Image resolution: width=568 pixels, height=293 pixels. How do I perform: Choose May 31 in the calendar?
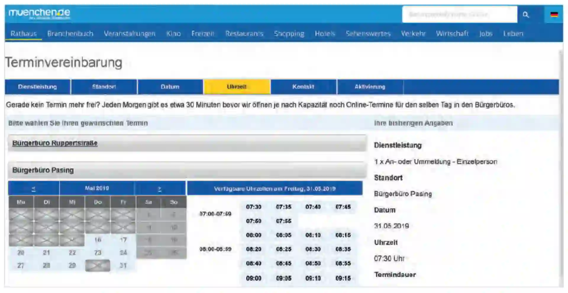(x=123, y=266)
